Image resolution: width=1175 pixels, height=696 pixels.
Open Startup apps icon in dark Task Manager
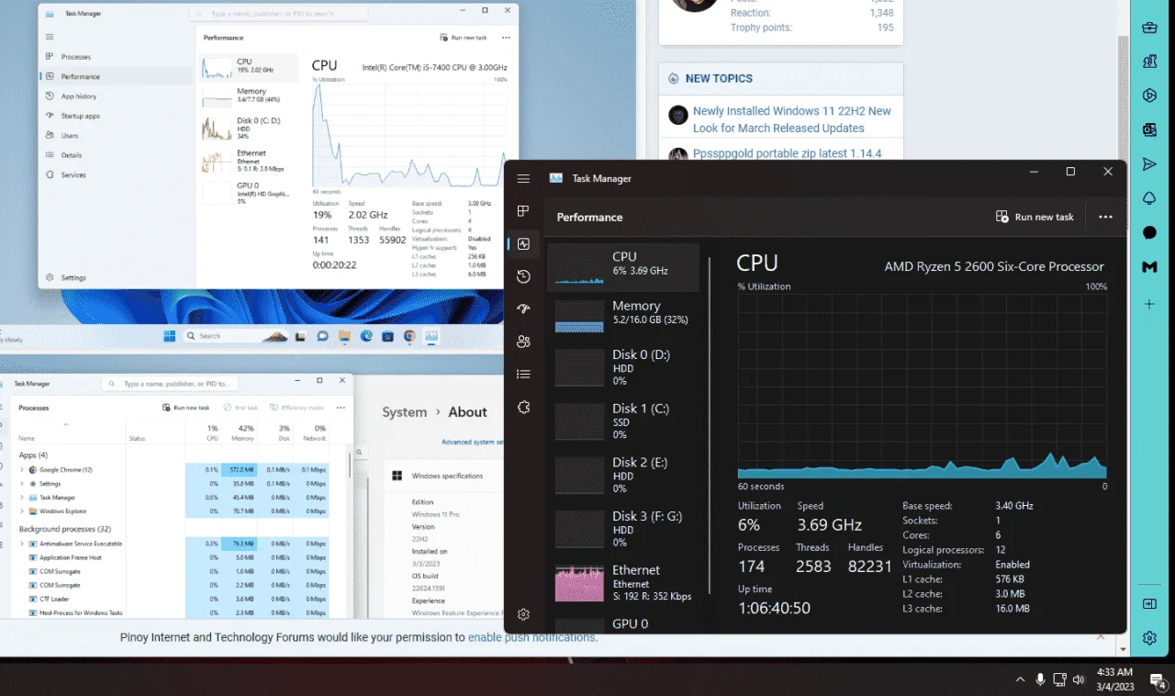click(523, 309)
